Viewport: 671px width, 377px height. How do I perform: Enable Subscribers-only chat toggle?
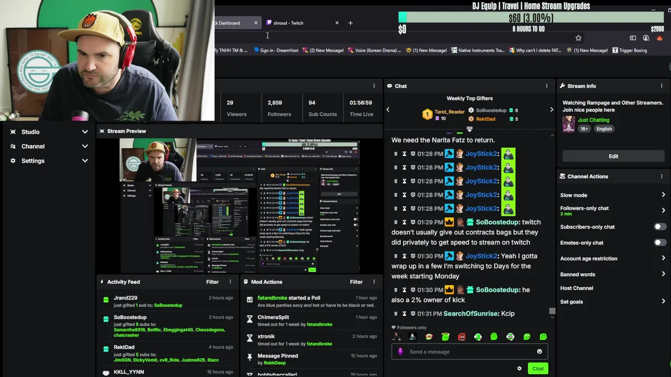coord(660,227)
